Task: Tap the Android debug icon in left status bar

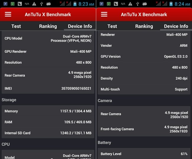Action: (x=49, y=4)
